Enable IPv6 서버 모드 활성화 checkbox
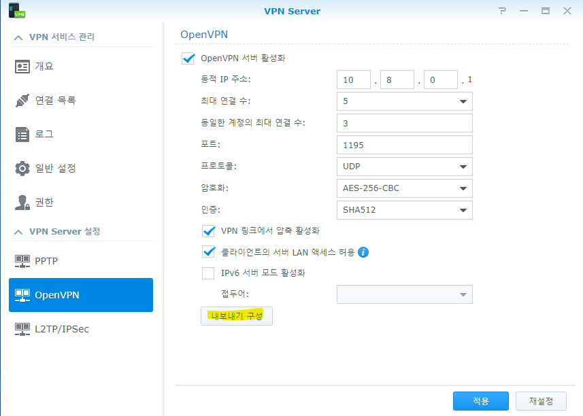 point(208,273)
